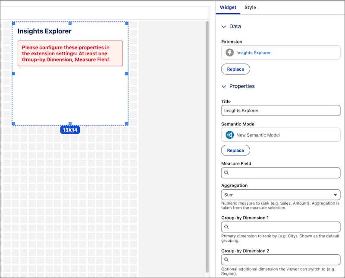
Task: Click the 'Numeric measure to rank' help text
Action: click(x=280, y=206)
